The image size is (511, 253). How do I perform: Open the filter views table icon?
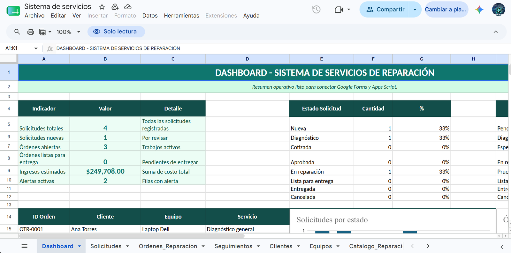point(42,32)
